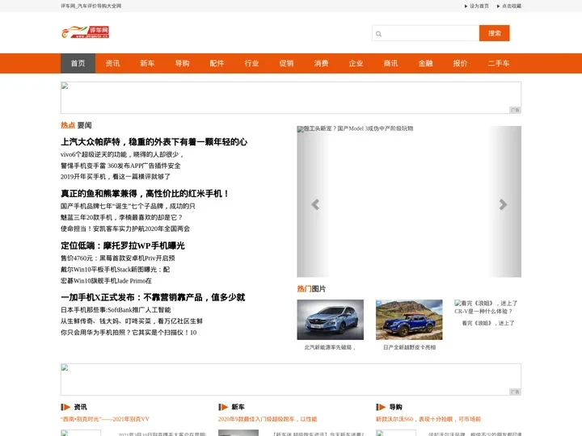
Task: Click the 设为首页 link at top
Action: (x=477, y=6)
